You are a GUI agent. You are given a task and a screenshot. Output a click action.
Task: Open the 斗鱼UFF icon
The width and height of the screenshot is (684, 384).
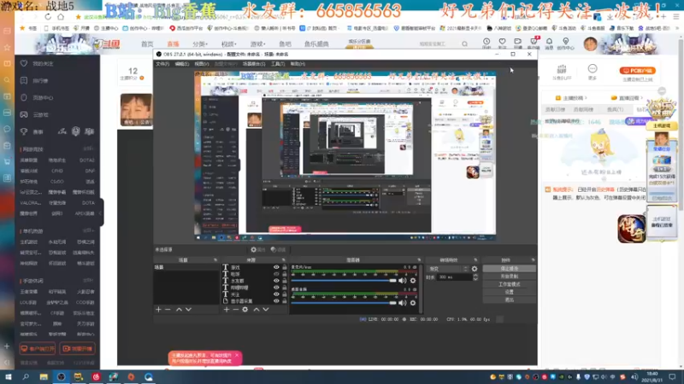pos(562,69)
